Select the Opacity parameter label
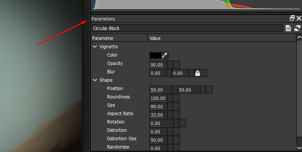 pyautogui.click(x=115, y=63)
